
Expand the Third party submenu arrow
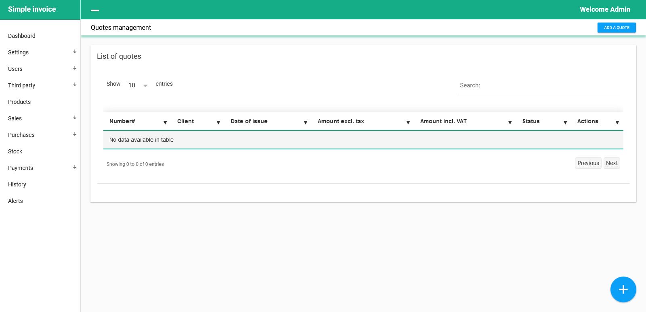tap(75, 85)
